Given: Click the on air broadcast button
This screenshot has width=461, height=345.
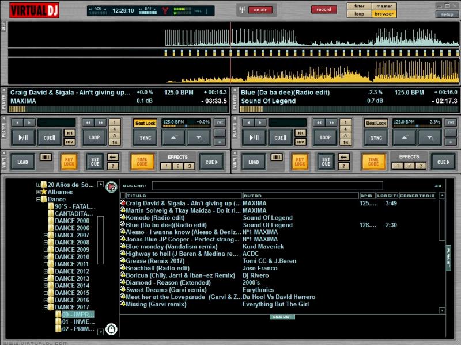Looking at the screenshot, I should pyautogui.click(x=260, y=10).
